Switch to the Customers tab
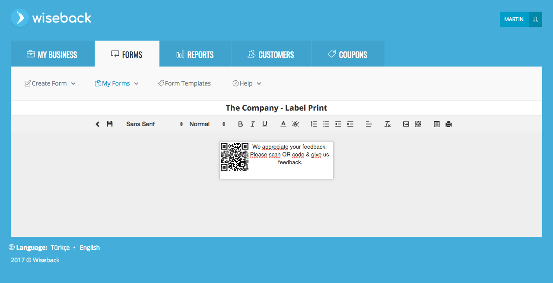The height and width of the screenshot is (283, 553). tap(271, 54)
